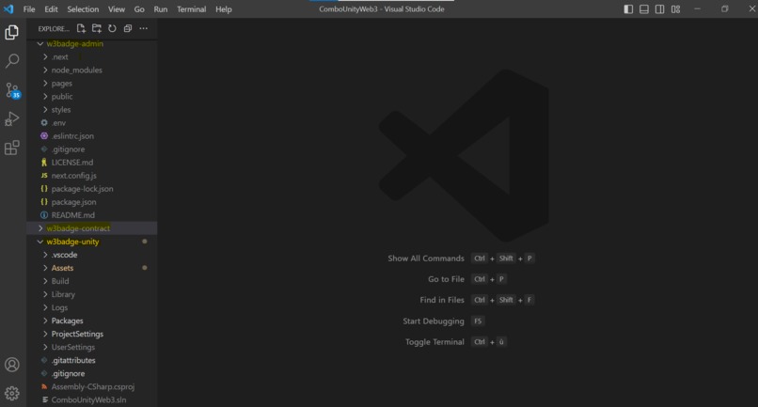Open the File menu
This screenshot has height=407, width=758.
point(29,9)
